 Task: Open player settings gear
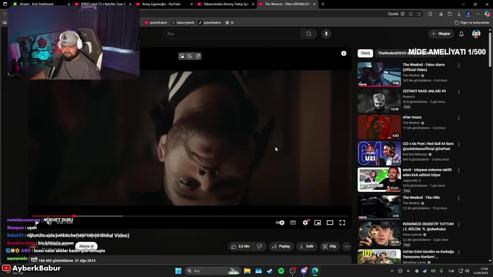tap(305, 223)
